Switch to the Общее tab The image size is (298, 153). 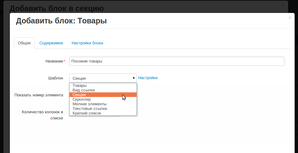coord(24,43)
